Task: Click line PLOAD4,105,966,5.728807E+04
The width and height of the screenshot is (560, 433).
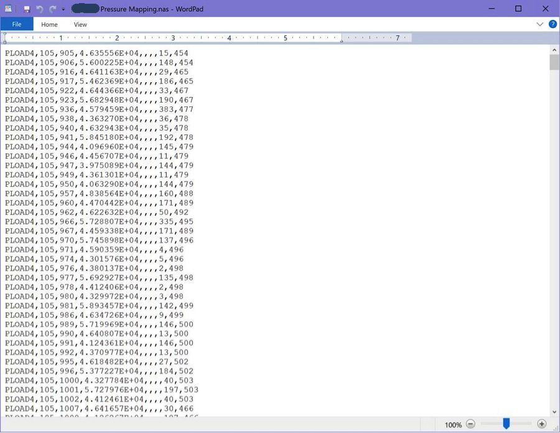Action: click(x=99, y=221)
